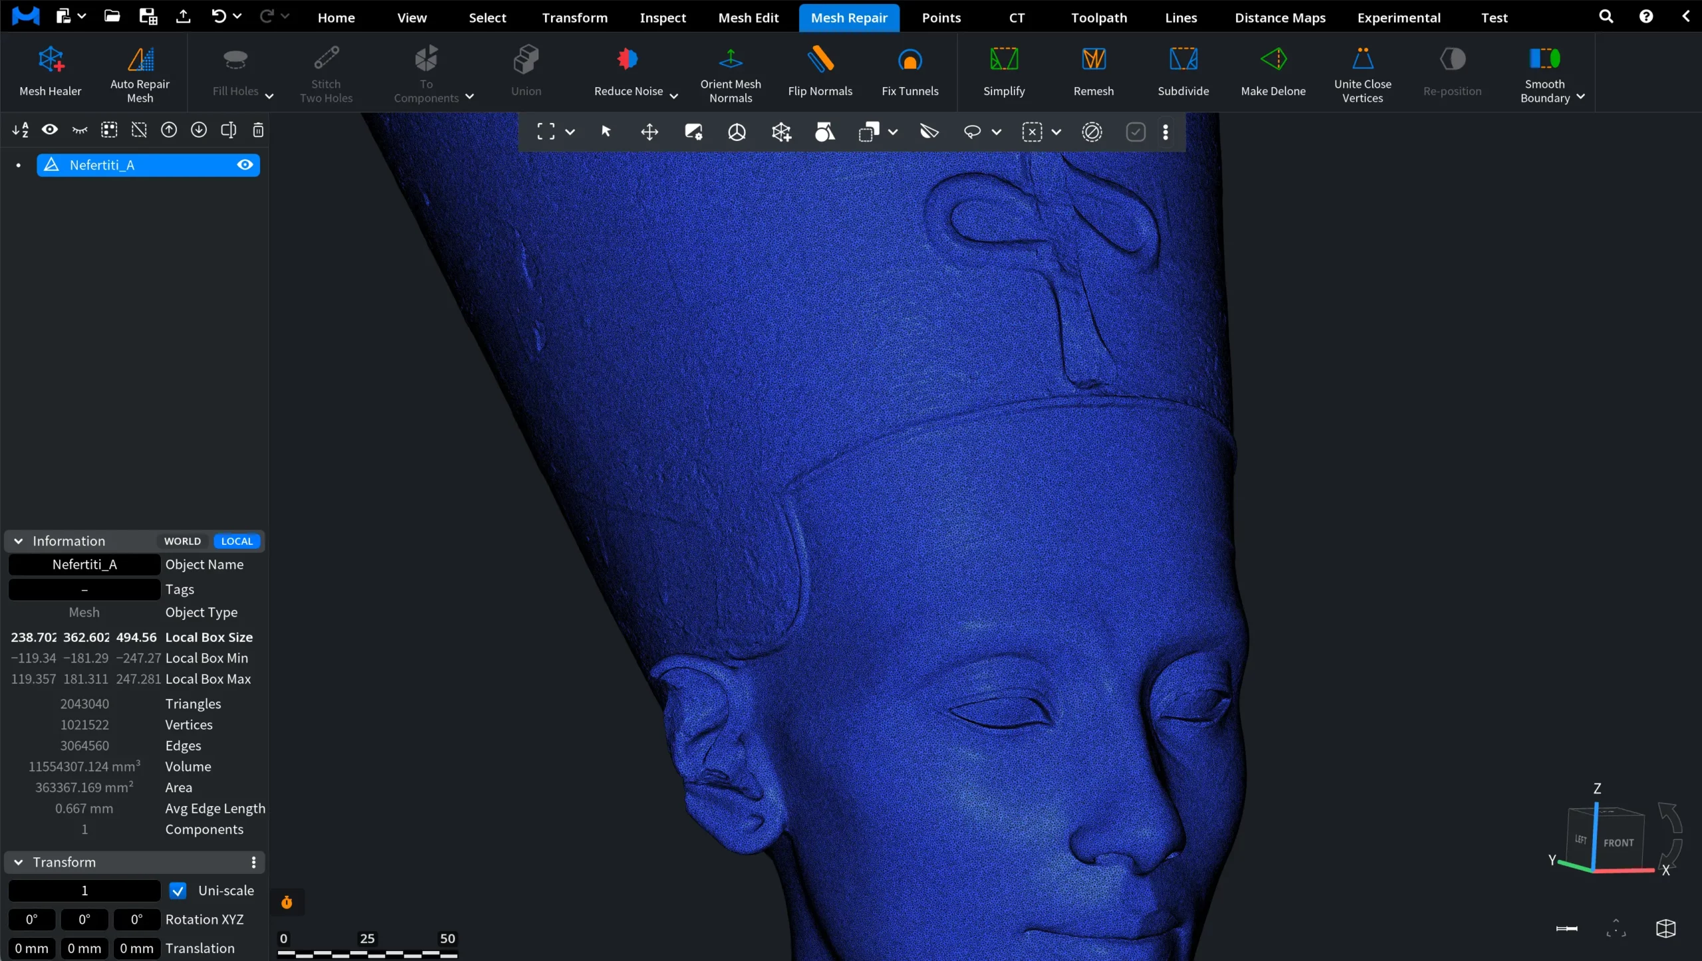Select the Subdivide tool
Screen dimensions: 1702x961
1183,72
